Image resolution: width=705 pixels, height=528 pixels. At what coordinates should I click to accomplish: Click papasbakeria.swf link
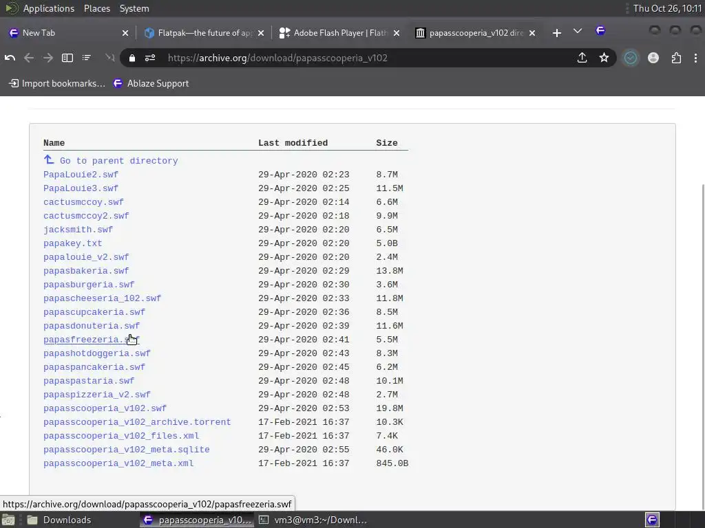(86, 271)
